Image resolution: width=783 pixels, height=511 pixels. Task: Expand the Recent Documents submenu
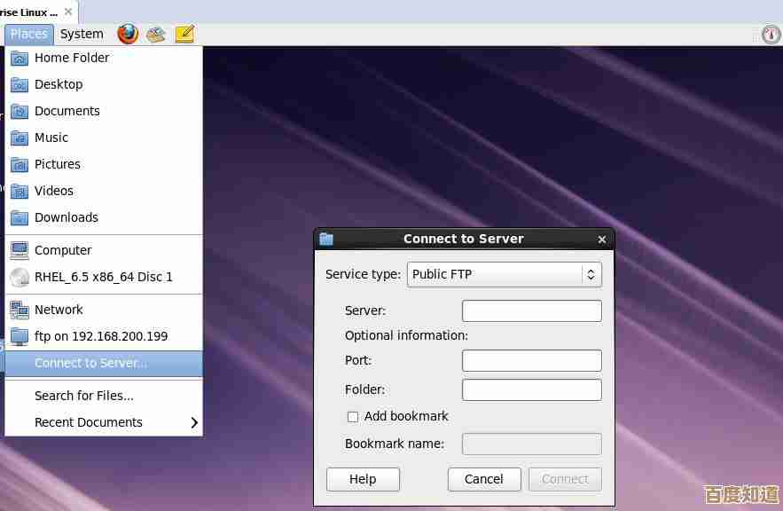point(104,422)
